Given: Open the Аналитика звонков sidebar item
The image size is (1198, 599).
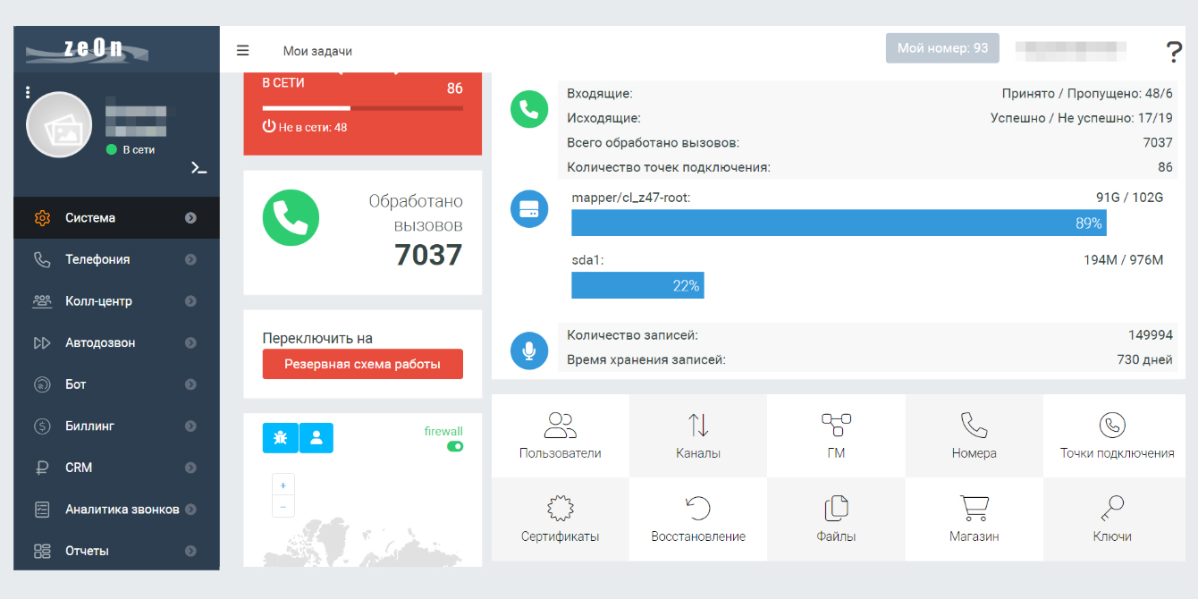Looking at the screenshot, I should (x=116, y=510).
